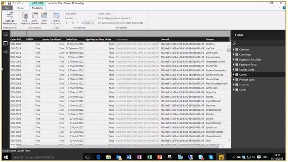Open the Windows Start menu

(6, 157)
